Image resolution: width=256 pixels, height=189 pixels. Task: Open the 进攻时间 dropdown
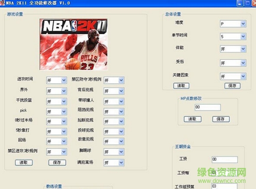click(x=57, y=80)
